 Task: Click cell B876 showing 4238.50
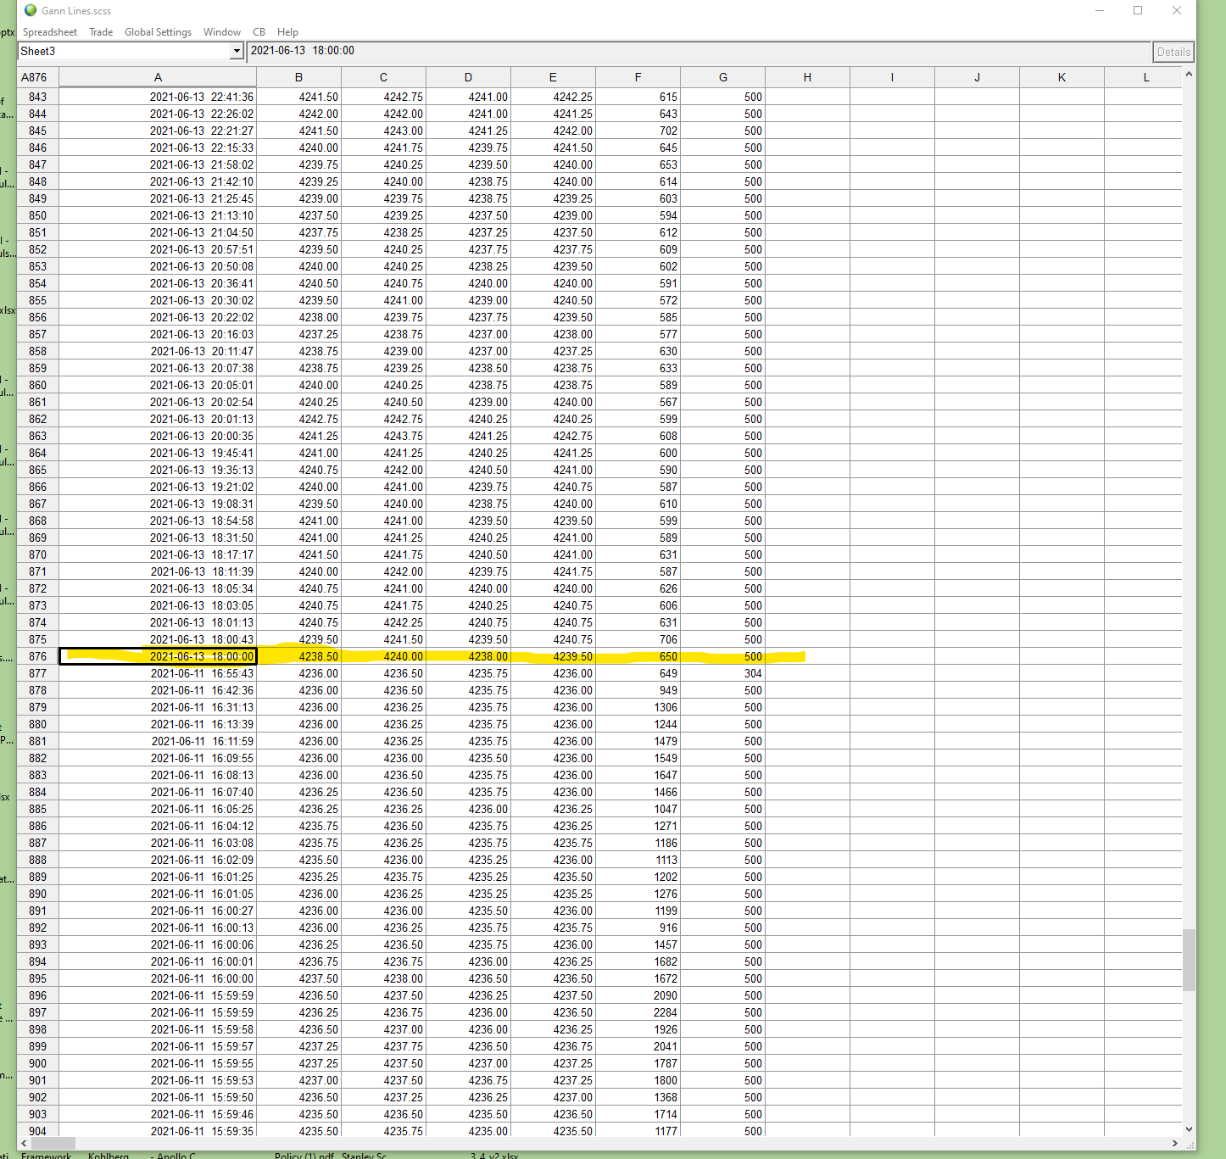click(x=298, y=656)
